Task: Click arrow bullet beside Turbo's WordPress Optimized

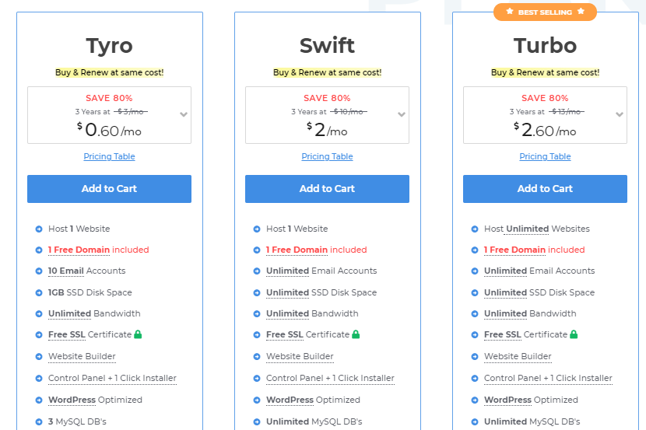Action: [x=475, y=400]
